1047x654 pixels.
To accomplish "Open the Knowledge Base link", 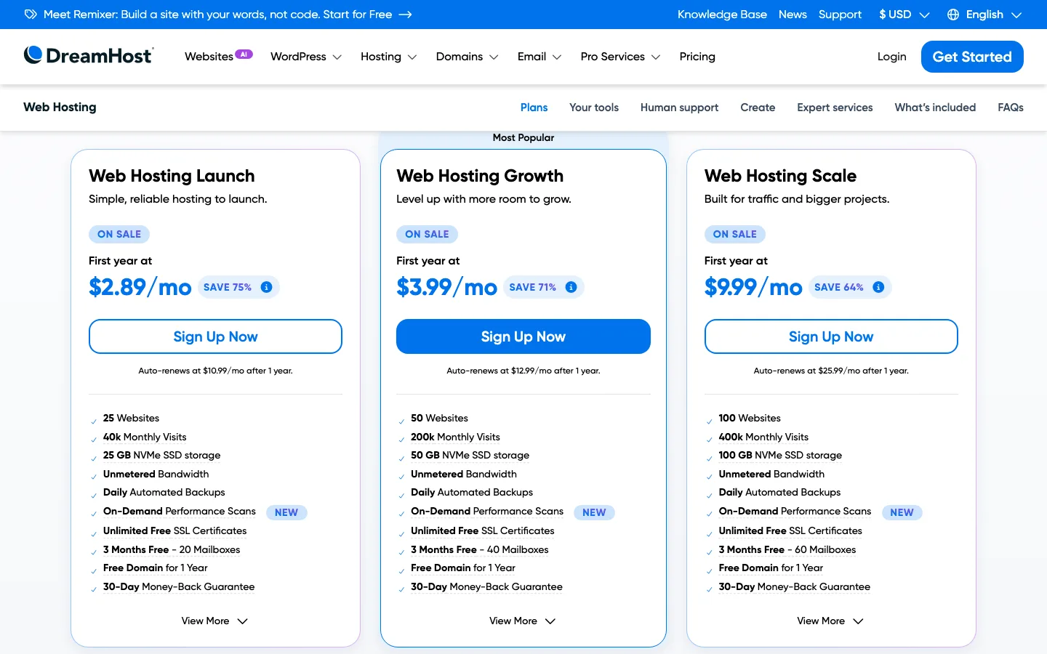I will (x=722, y=15).
